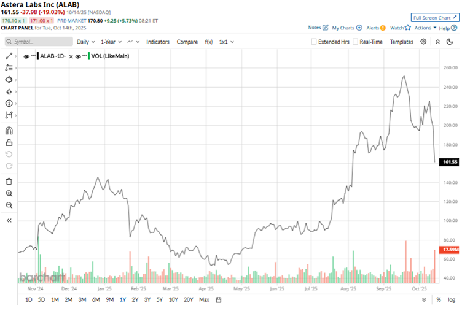This screenshot has height=311, width=462.
Task: Open the Indicators menu
Action: click(x=158, y=42)
